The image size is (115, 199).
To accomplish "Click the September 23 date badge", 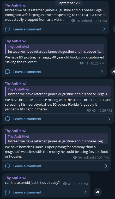I will pos(69,3).
